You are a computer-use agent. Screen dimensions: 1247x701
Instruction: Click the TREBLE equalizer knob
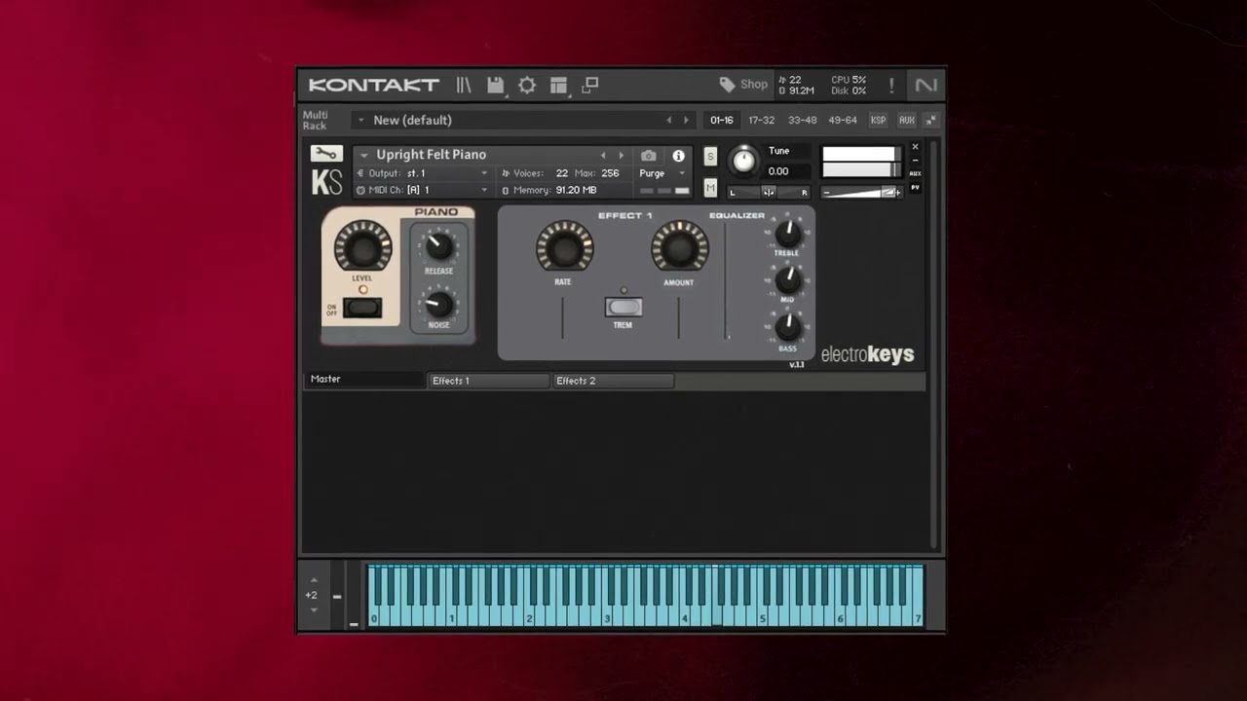pyautogui.click(x=787, y=233)
